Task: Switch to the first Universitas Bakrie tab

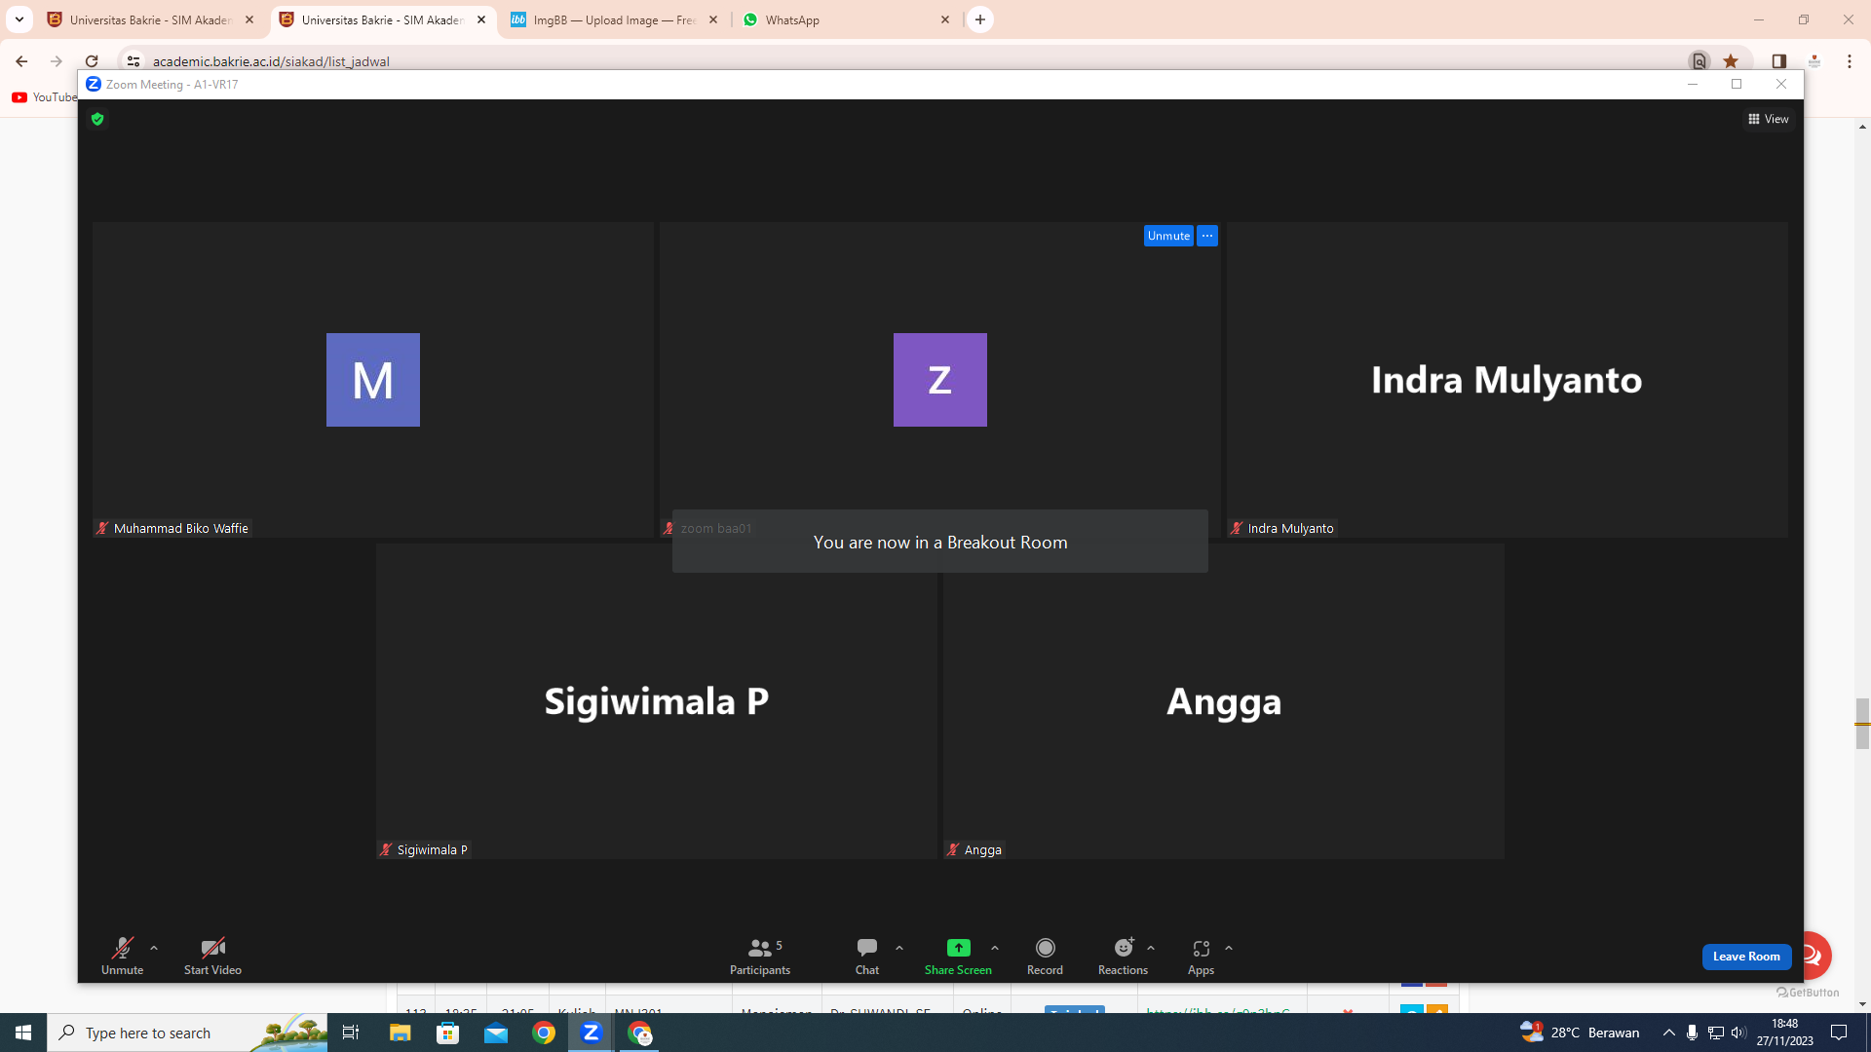Action: pos(151,19)
